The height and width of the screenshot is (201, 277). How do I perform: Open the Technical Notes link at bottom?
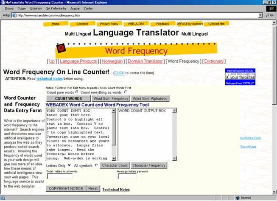(x=116, y=190)
